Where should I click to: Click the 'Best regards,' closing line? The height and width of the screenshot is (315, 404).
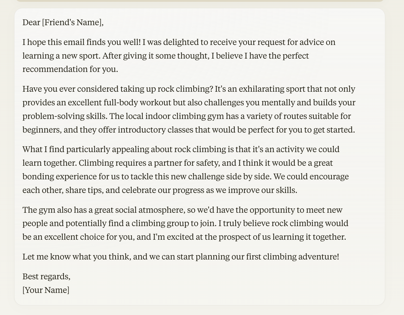click(x=46, y=276)
